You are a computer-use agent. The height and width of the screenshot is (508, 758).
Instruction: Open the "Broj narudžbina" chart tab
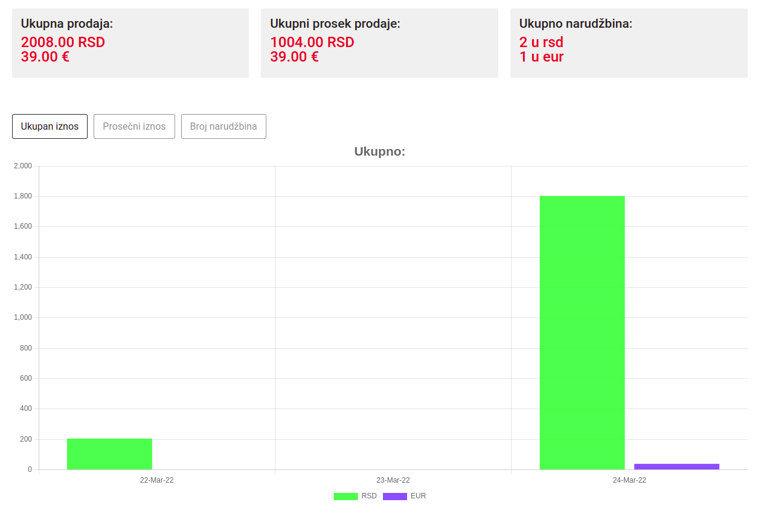coord(223,126)
